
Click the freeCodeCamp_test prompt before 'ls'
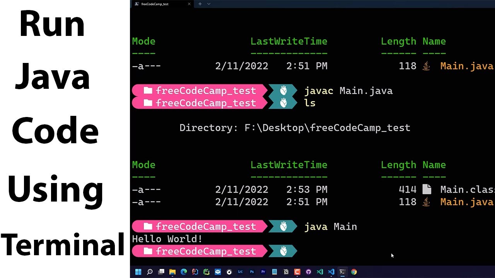click(x=215, y=103)
